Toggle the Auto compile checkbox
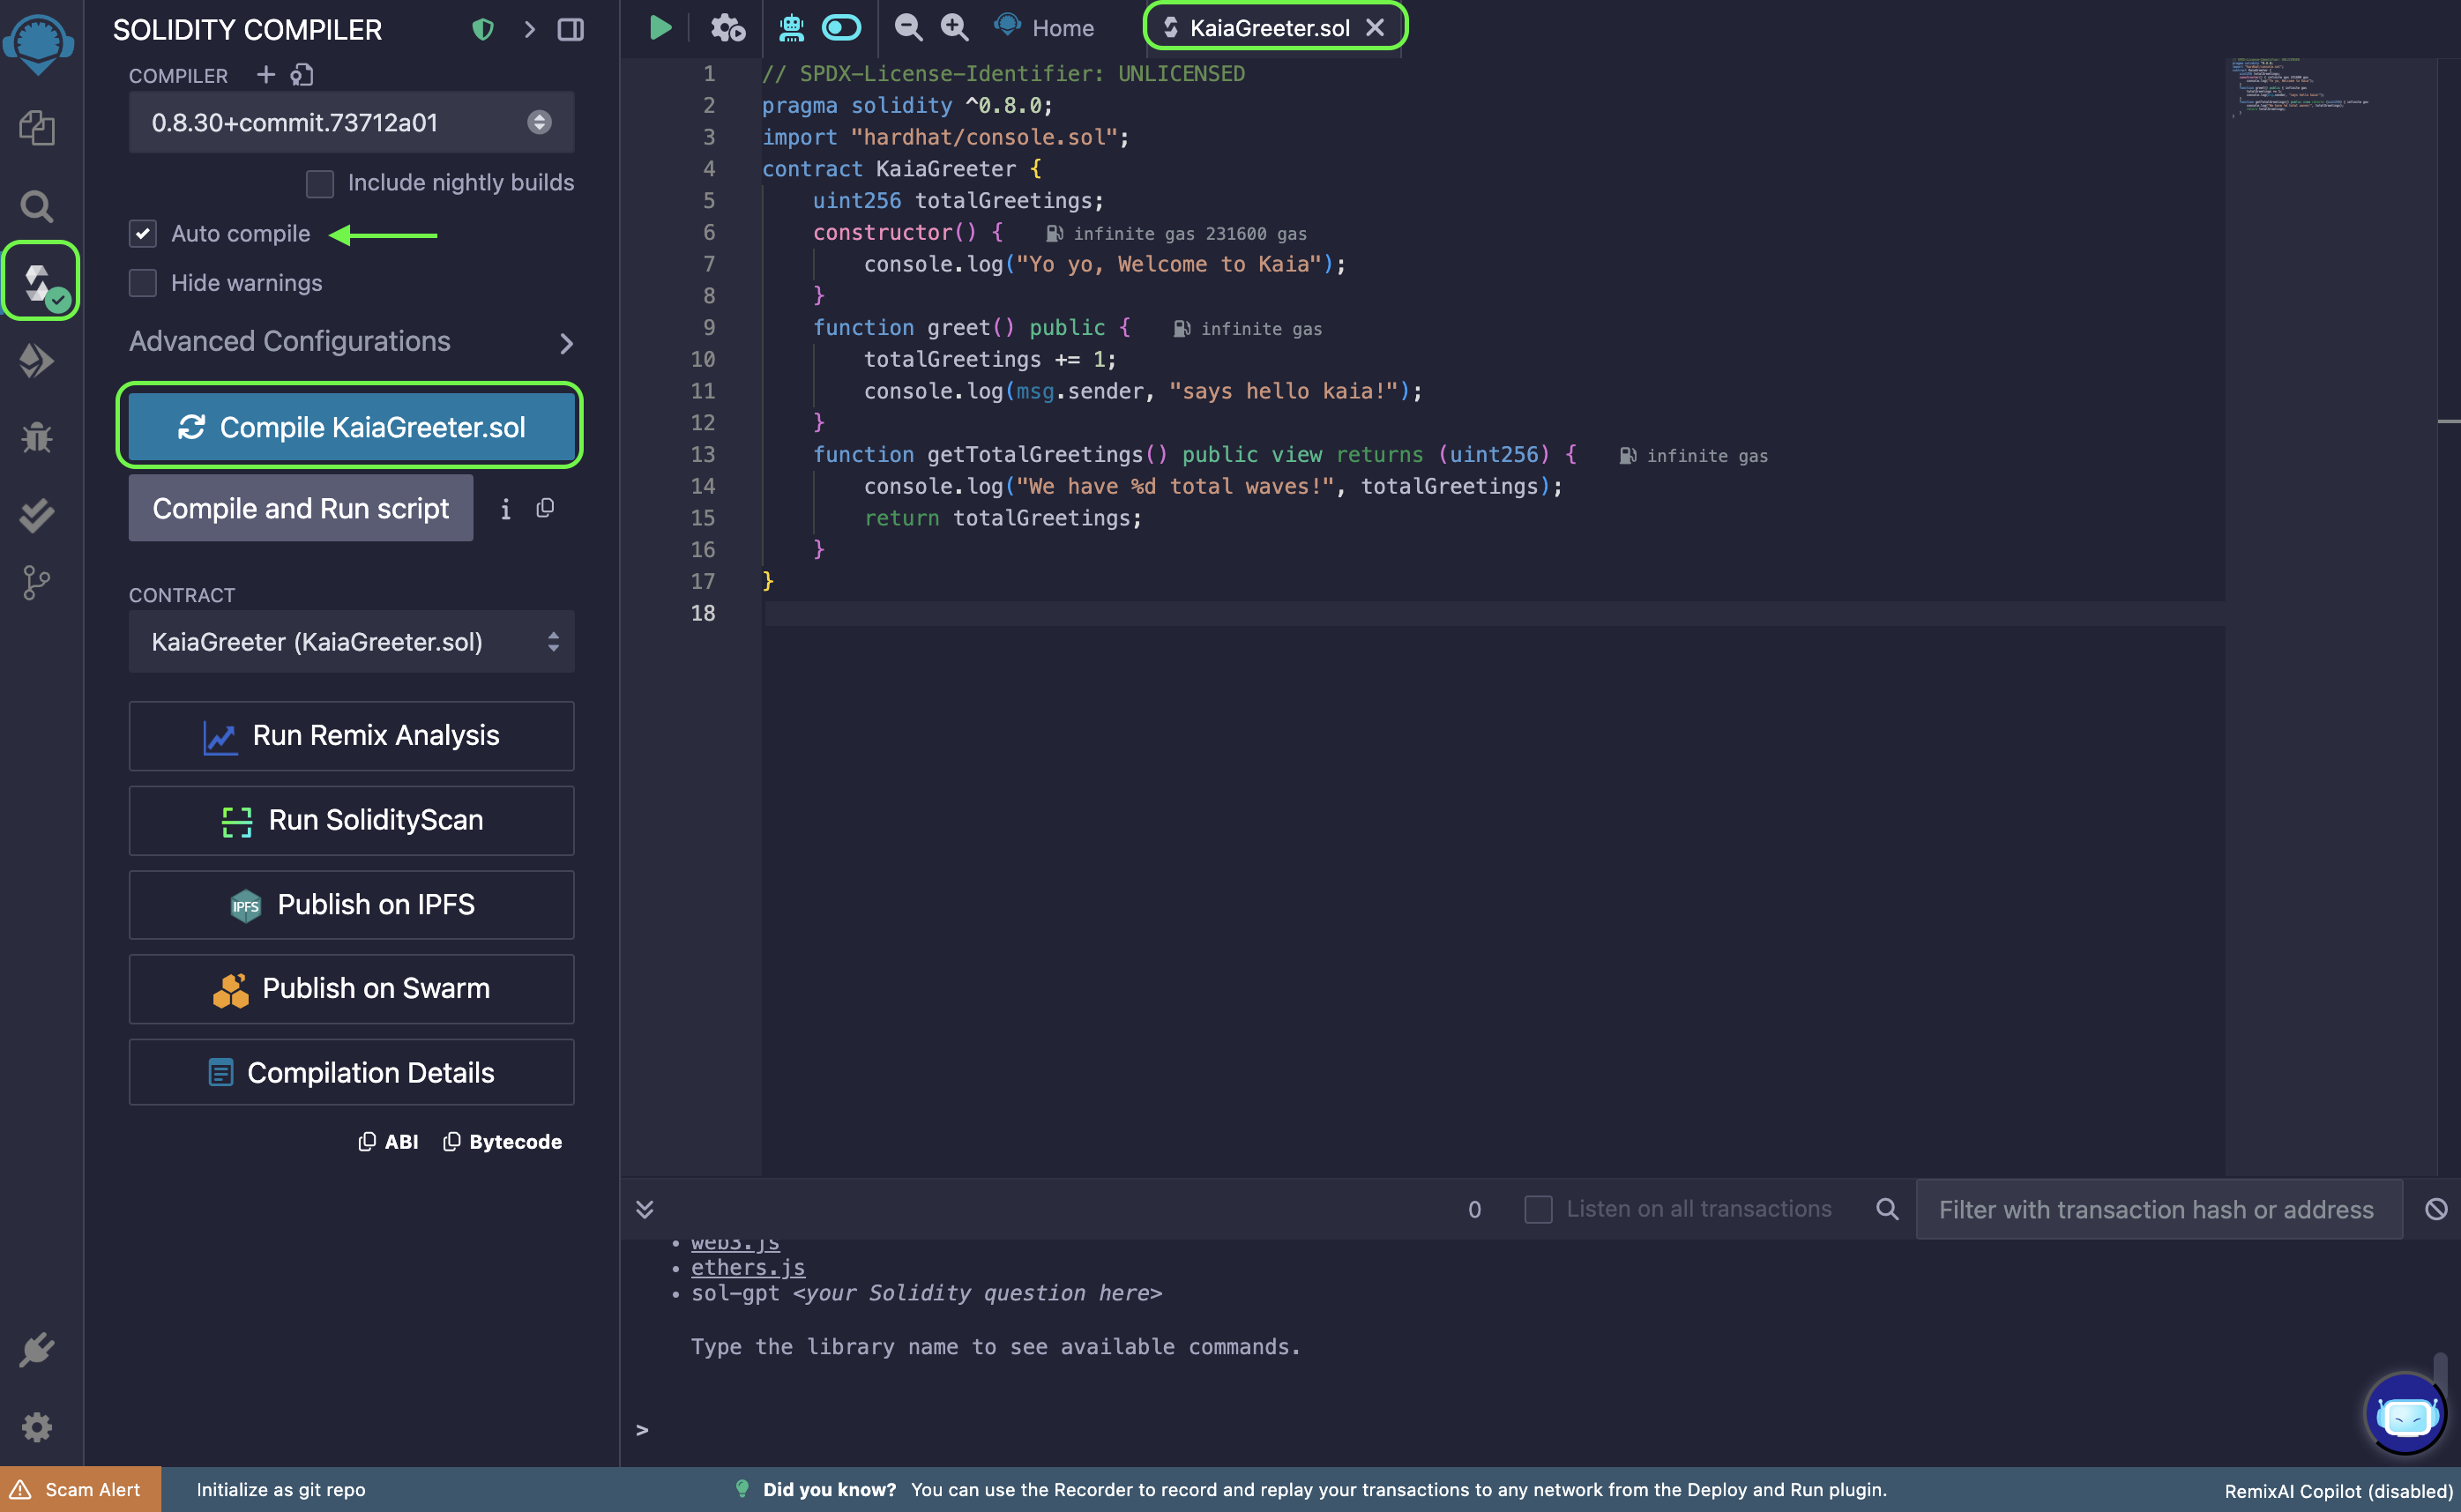 pos(143,234)
